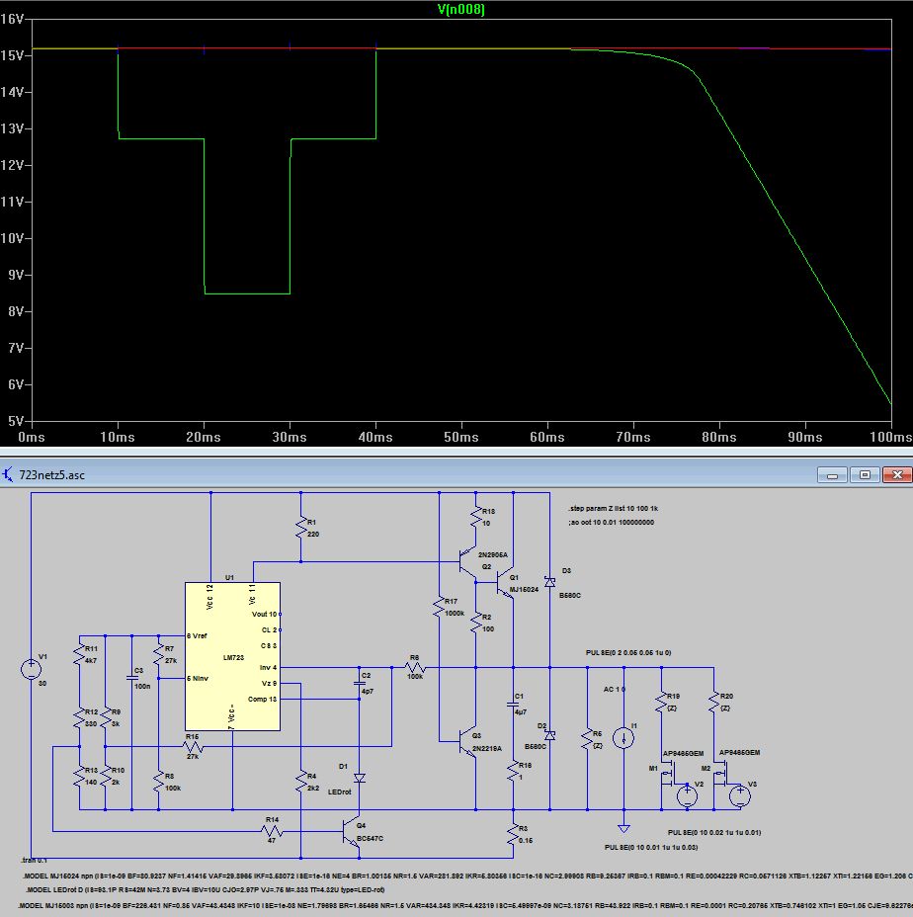The image size is (913, 917).
Task: Click the ground symbol below I1
Action: pos(623,828)
